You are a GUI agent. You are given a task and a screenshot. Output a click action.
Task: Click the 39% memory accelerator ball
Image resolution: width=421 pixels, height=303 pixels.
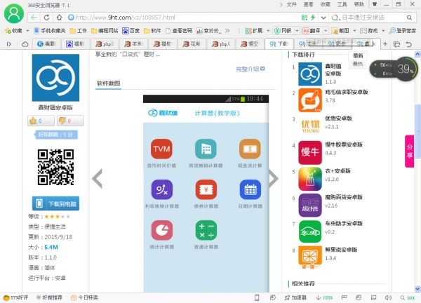pyautogui.click(x=406, y=69)
